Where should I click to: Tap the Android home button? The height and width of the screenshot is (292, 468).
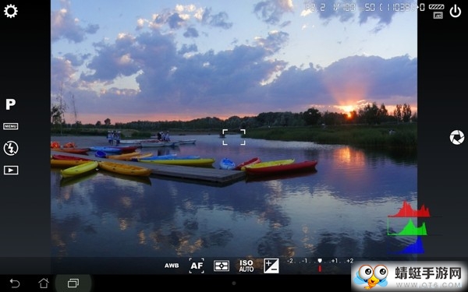point(44,283)
